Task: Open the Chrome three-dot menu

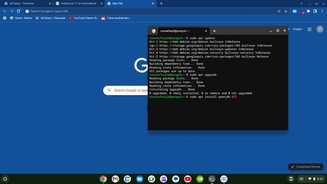Action: pos(322,11)
